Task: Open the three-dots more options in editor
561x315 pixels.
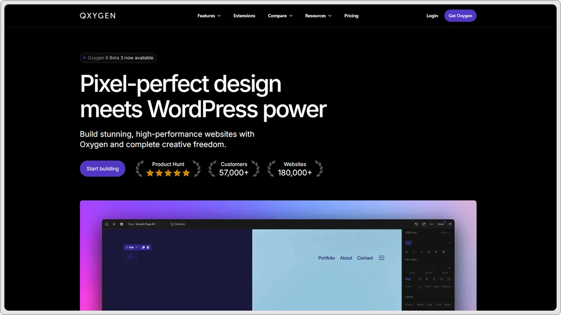Action: (x=432, y=224)
